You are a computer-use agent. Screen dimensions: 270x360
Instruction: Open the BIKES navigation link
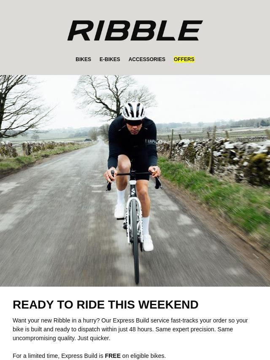click(x=83, y=59)
